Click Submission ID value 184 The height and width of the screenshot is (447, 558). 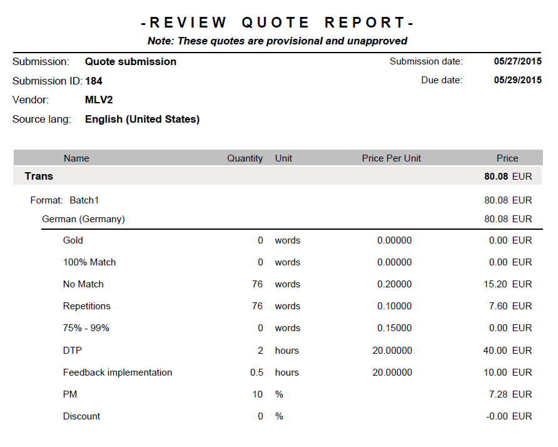[94, 81]
